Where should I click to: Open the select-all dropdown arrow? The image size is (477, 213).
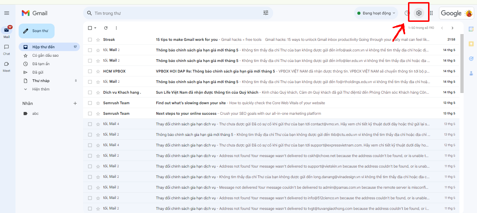[95, 28]
